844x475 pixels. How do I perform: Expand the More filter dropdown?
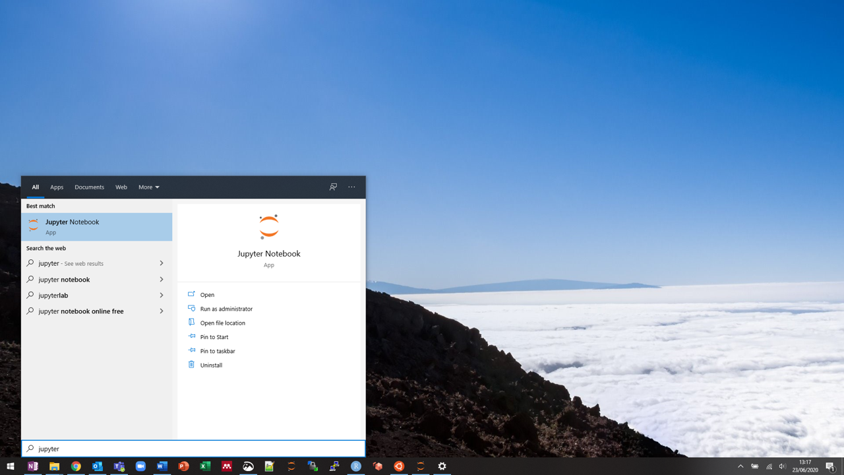[149, 187]
